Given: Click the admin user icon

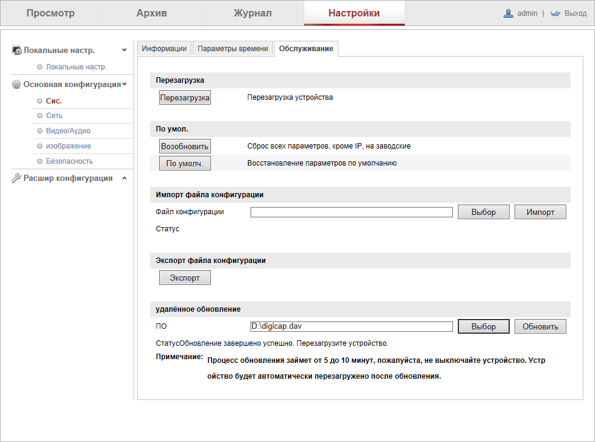Looking at the screenshot, I should click(x=508, y=13).
